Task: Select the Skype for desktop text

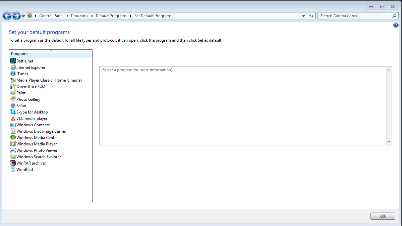Action: click(x=32, y=112)
